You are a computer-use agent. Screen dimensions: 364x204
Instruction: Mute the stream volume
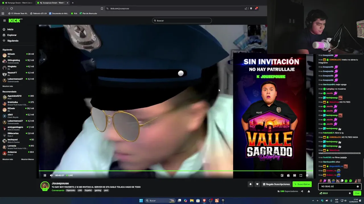[x=51, y=175]
